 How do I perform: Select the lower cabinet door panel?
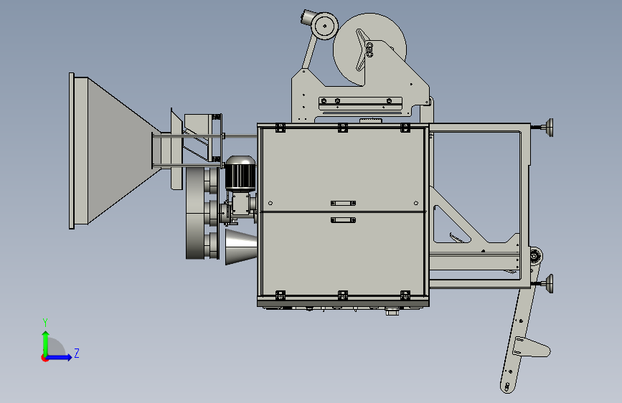point(343,254)
